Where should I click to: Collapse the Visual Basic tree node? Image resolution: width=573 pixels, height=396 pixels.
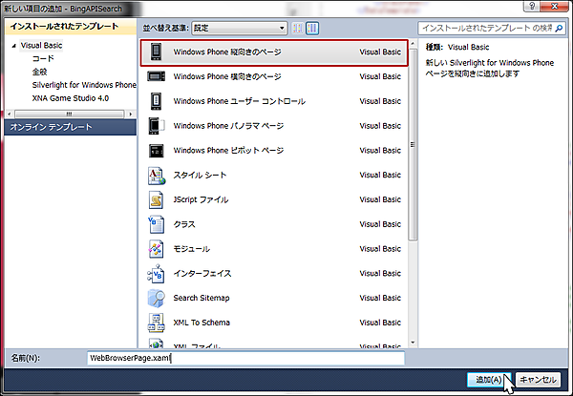tap(14, 46)
